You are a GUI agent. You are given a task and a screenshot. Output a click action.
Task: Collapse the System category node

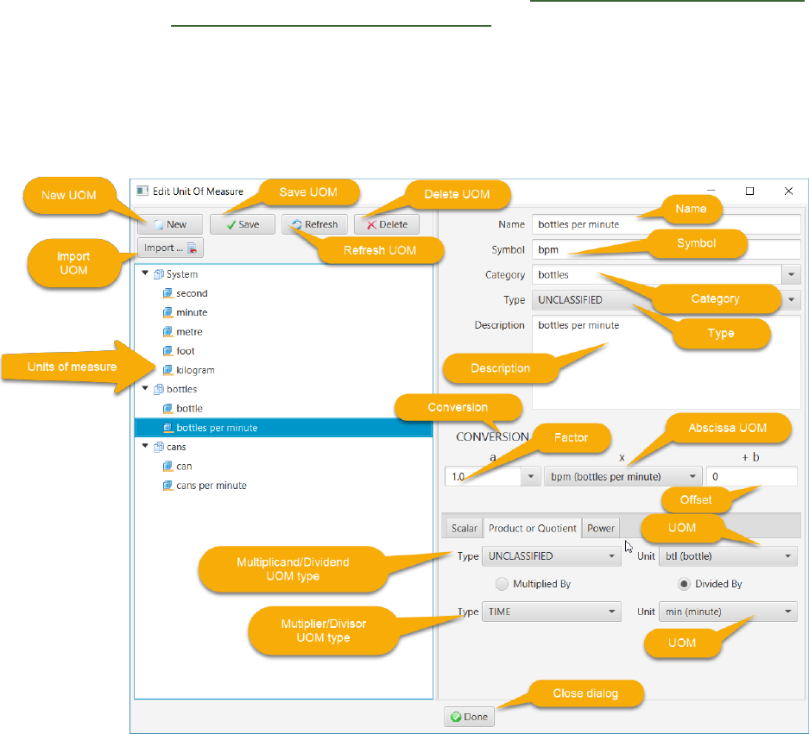point(146,273)
